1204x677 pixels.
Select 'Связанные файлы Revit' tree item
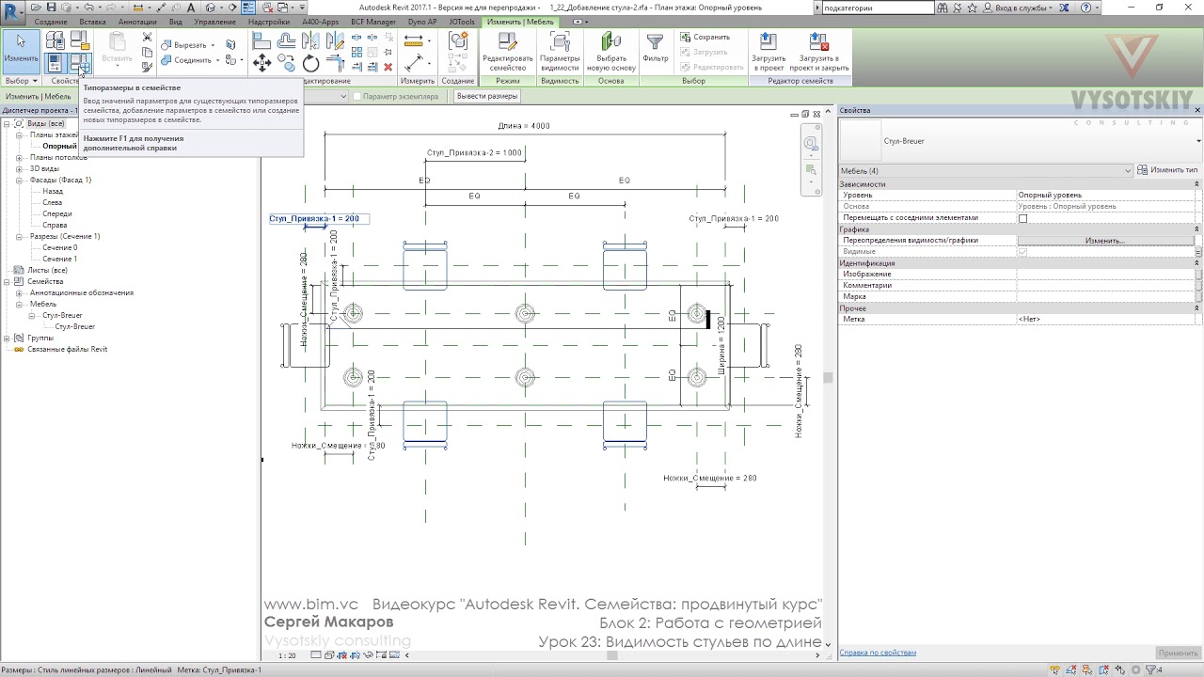[68, 349]
